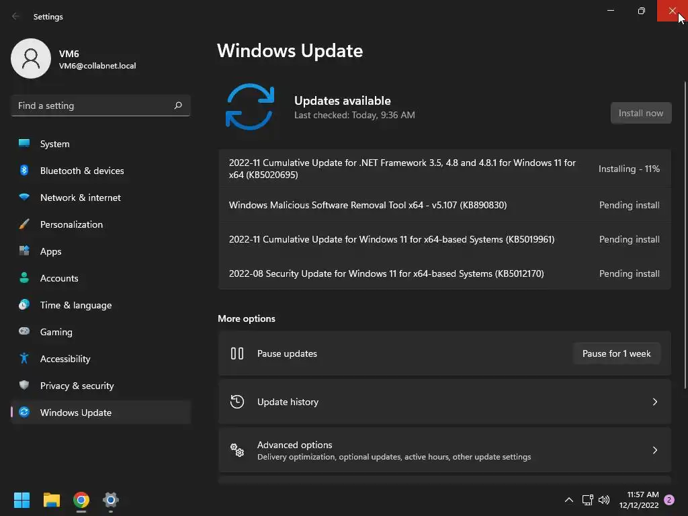Open the Windows Start menu

(21, 500)
